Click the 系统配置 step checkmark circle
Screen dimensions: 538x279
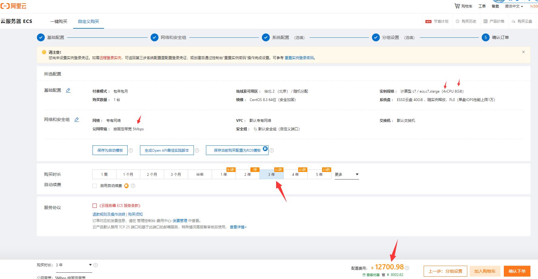tap(266, 37)
